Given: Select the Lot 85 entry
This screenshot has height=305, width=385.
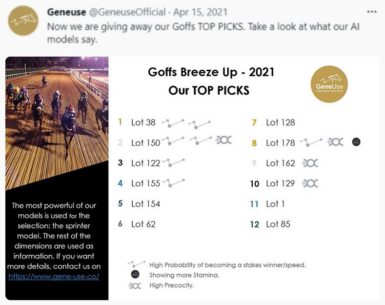Looking at the screenshot, I should click(x=278, y=224).
